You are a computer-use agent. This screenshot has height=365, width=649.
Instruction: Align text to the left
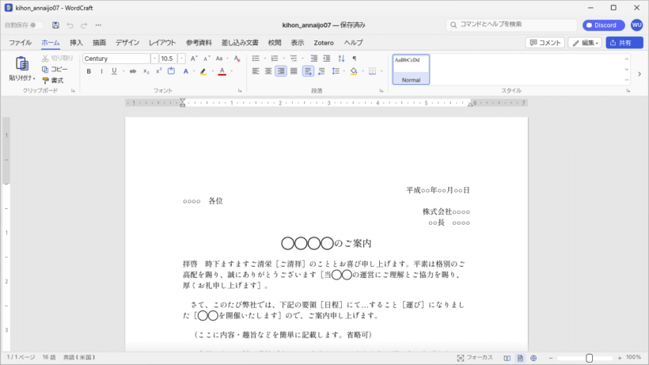tap(256, 71)
